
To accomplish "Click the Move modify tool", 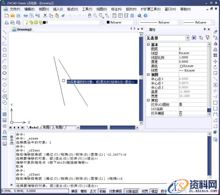I will [215, 61].
